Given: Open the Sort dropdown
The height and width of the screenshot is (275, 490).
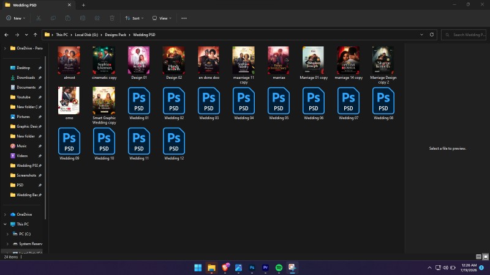Looking at the screenshot, I should click(x=134, y=18).
